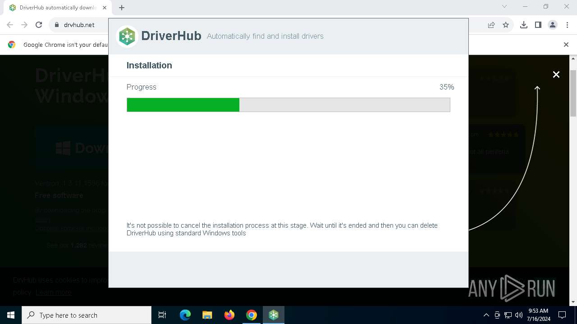Click the Progress label
Image resolution: width=577 pixels, height=324 pixels.
142,87
